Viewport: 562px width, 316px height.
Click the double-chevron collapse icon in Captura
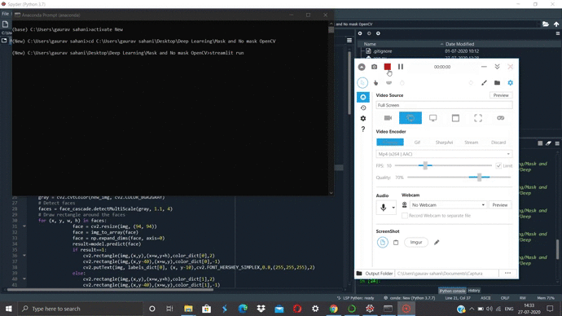point(497,67)
